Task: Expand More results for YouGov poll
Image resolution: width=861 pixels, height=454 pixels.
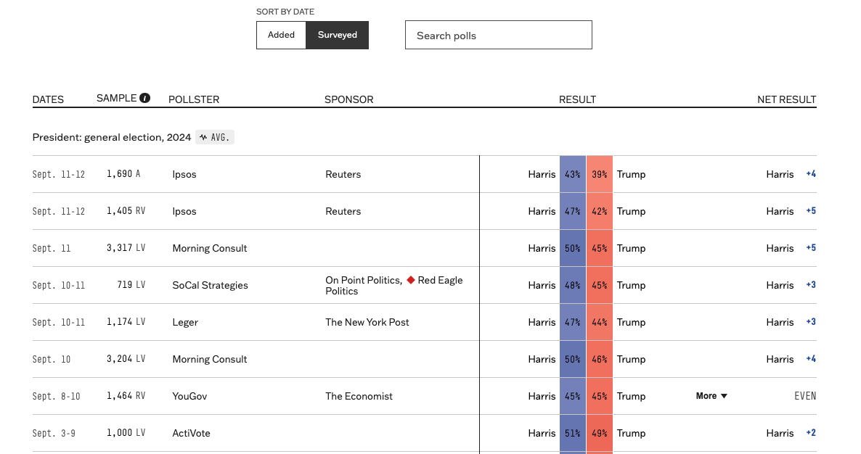Action: click(x=711, y=396)
